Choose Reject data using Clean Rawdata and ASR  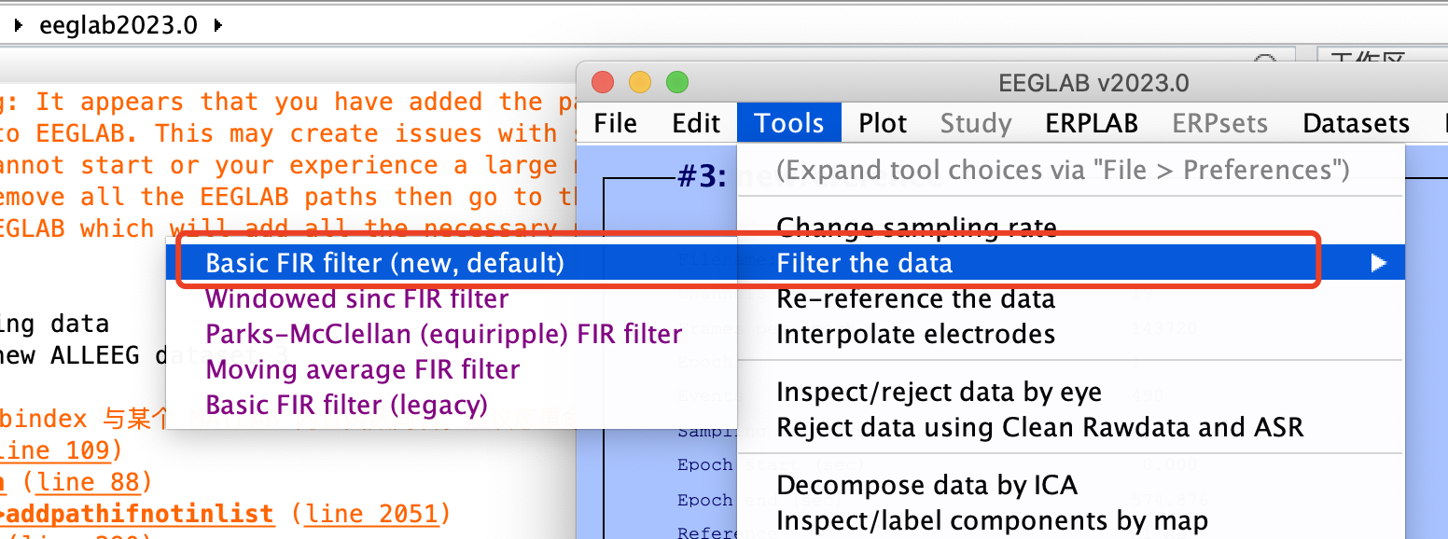pyautogui.click(x=1038, y=427)
